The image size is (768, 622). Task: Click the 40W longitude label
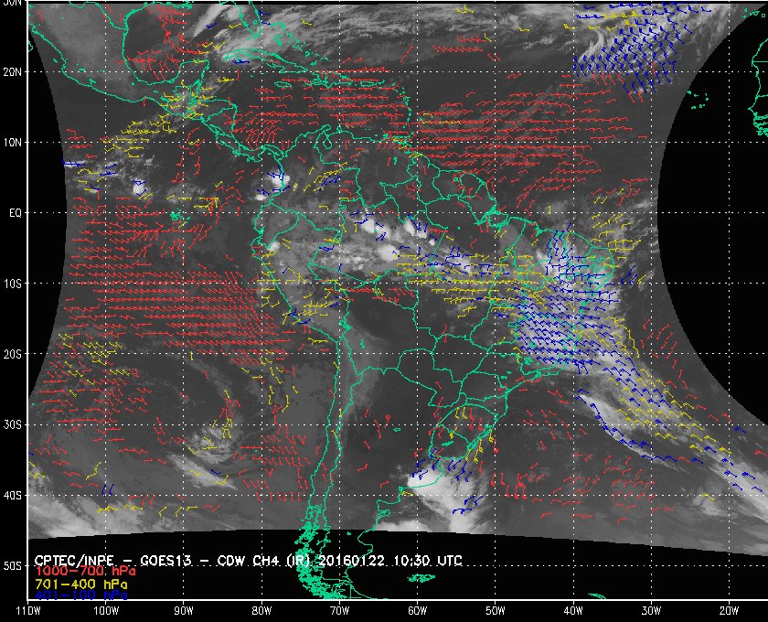(572, 609)
